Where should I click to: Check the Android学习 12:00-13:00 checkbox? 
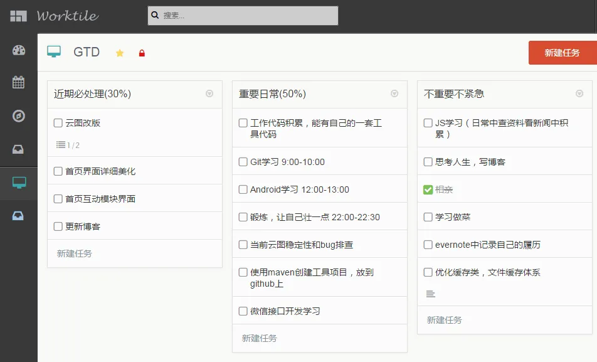click(243, 189)
